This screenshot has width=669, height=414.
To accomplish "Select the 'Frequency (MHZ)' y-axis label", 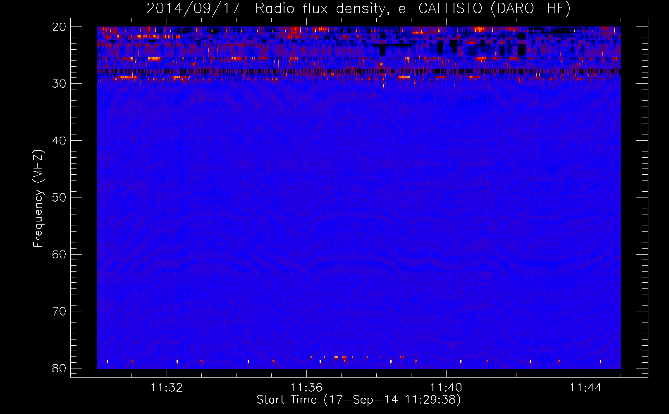I will click(38, 199).
